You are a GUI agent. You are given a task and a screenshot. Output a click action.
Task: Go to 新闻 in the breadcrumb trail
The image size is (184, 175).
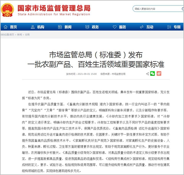19,35
